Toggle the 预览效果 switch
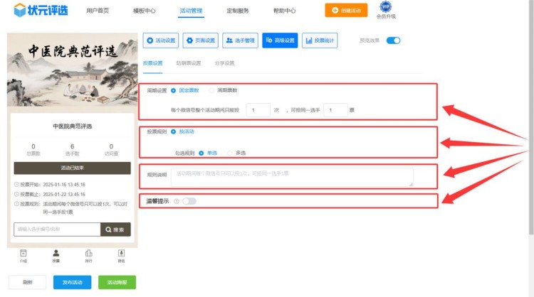Image resolution: width=534 pixels, height=297 pixels. tap(393, 40)
